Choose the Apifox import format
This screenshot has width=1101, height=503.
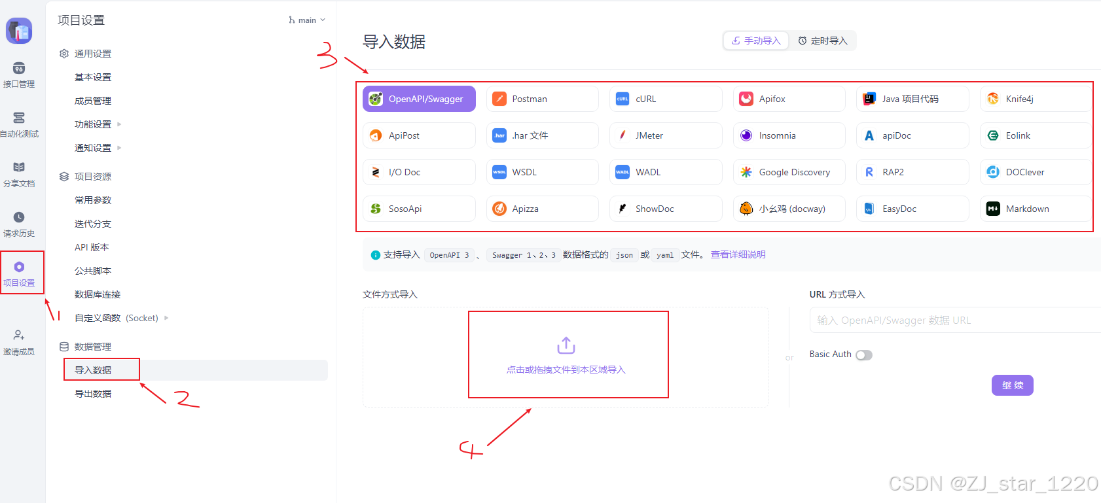pyautogui.click(x=789, y=99)
